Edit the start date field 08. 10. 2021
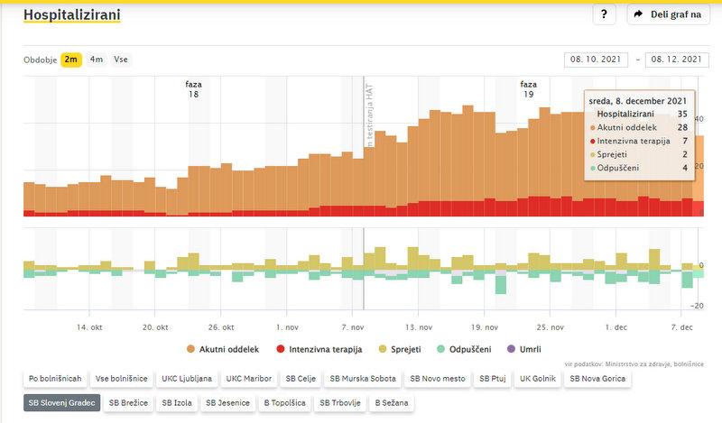722x423 pixels. click(x=597, y=60)
